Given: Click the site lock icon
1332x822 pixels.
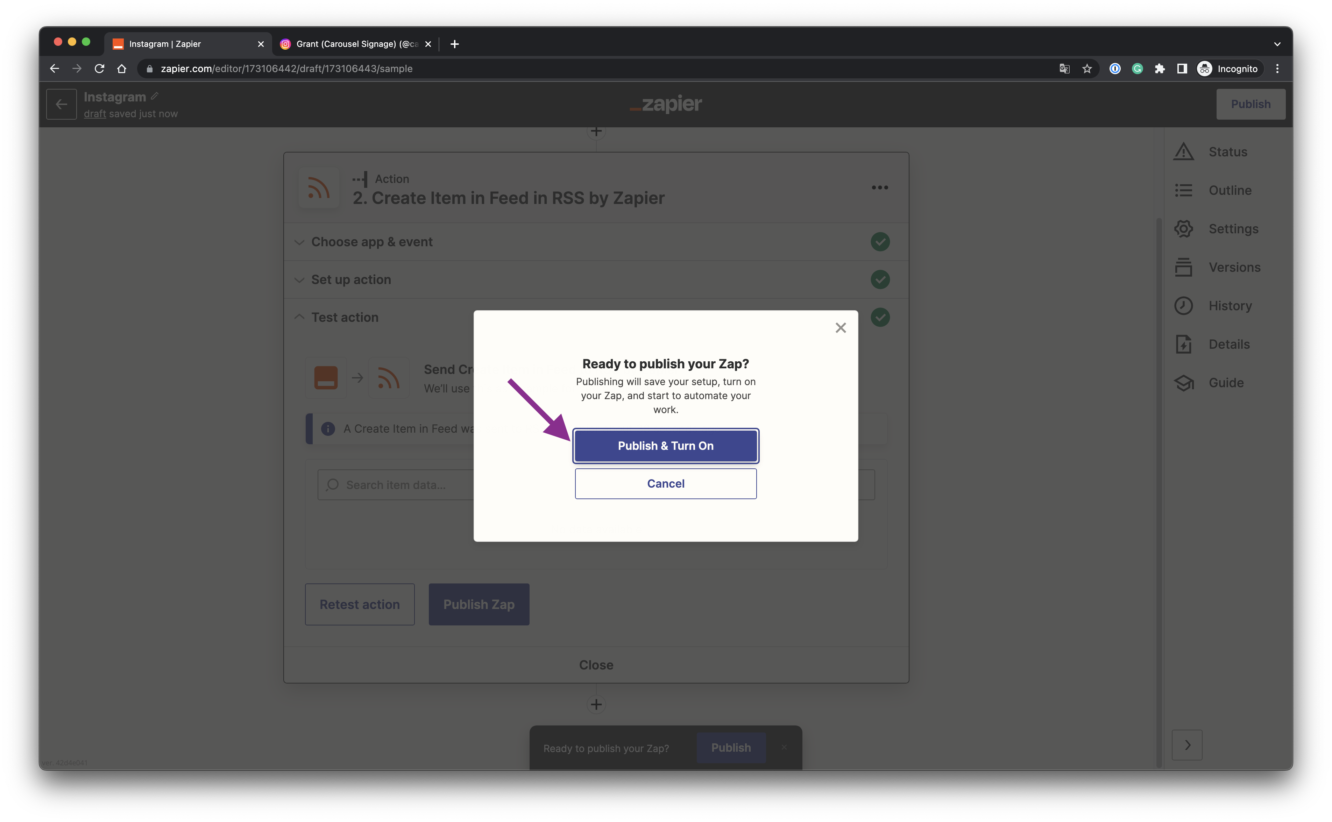Looking at the screenshot, I should 149,69.
